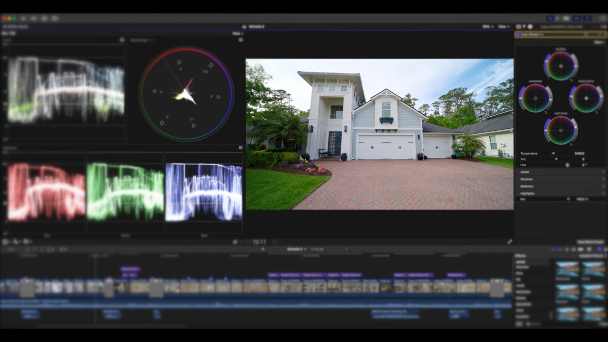Click the Video inspector filmstrip icon
This screenshot has height=342, width=608.
pyautogui.click(x=518, y=27)
